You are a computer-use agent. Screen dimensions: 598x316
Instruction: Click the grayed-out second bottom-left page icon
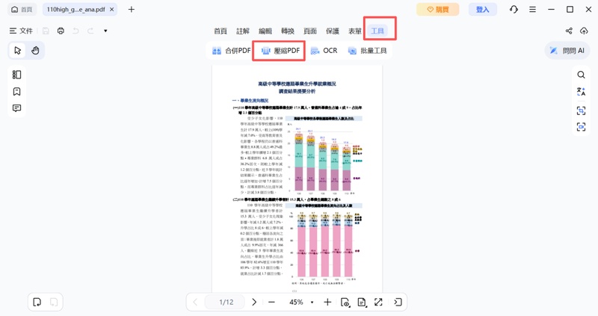coord(54,303)
